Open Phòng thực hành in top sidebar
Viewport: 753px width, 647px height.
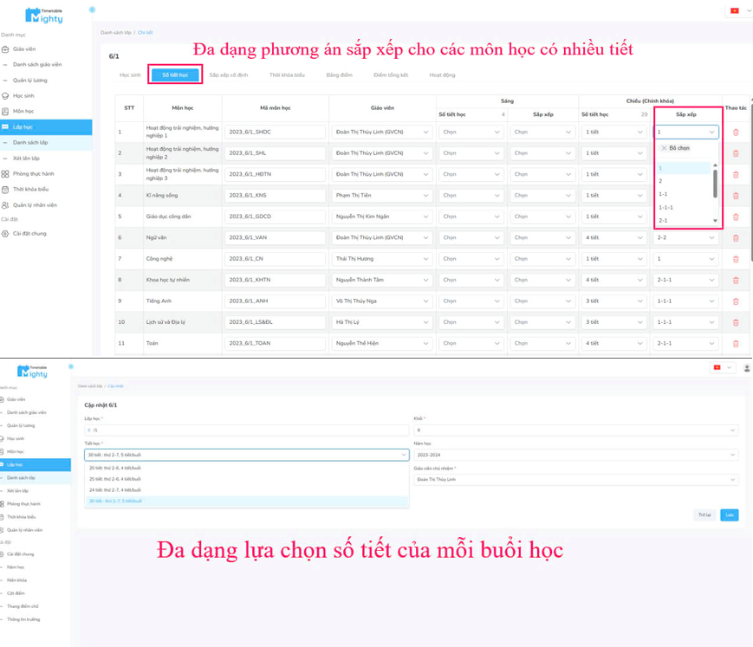pos(35,174)
